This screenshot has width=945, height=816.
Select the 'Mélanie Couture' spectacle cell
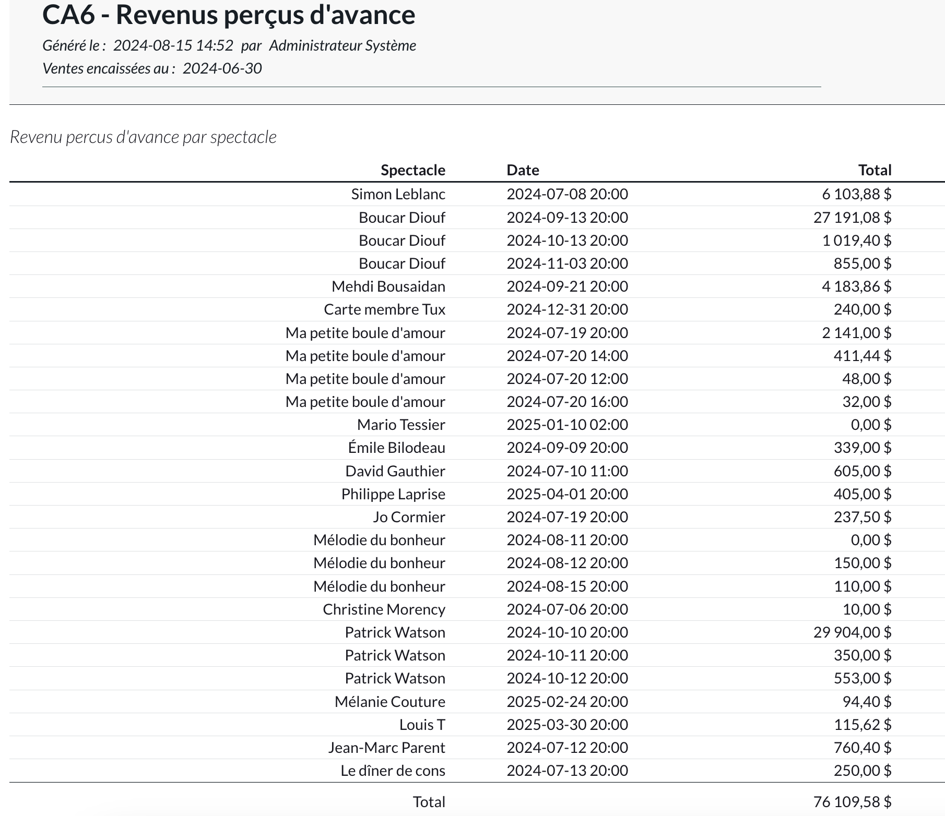390,702
